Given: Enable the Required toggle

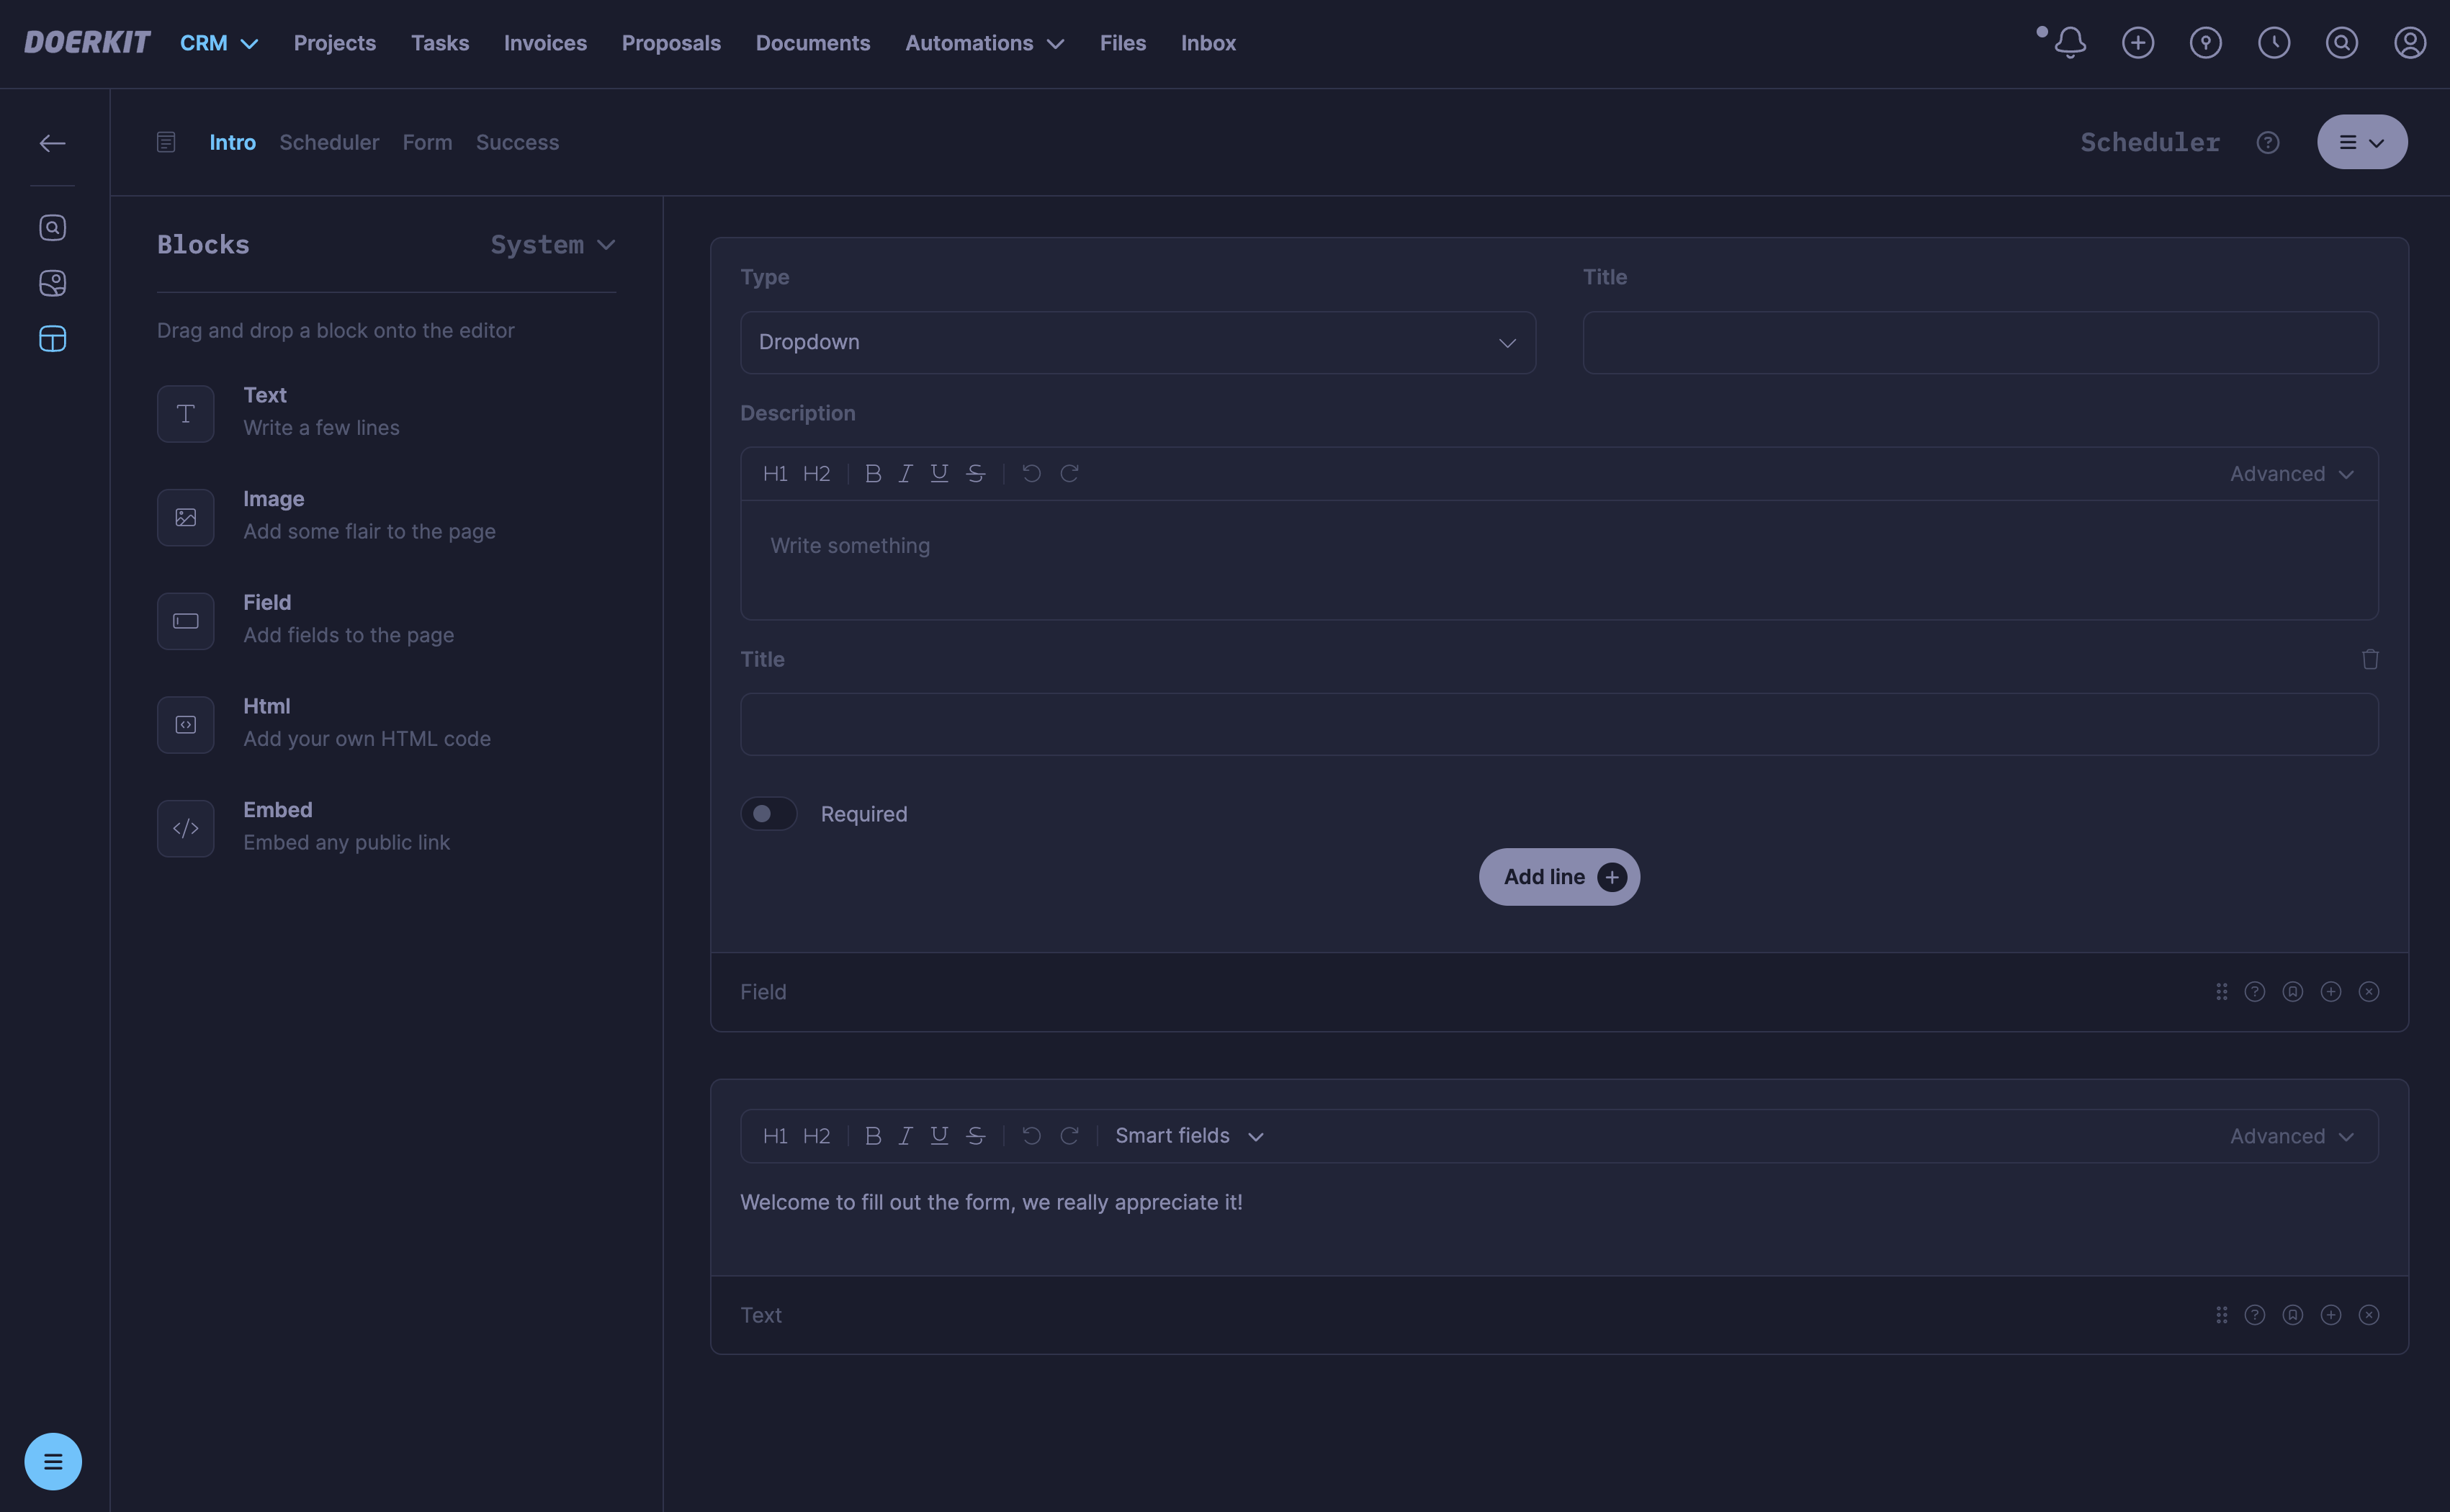Looking at the screenshot, I should (x=768, y=814).
